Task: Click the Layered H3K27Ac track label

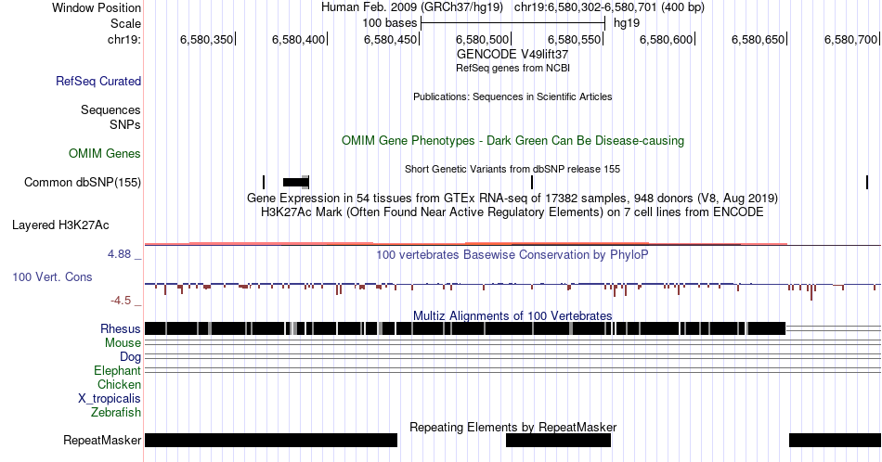Action: point(60,225)
